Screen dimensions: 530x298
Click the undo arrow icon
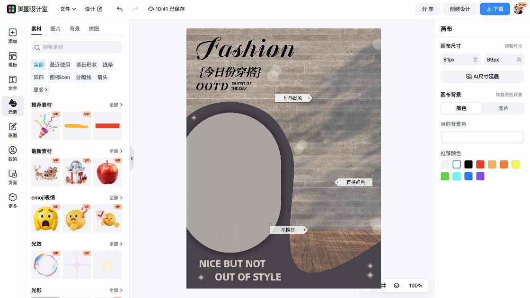pos(120,9)
